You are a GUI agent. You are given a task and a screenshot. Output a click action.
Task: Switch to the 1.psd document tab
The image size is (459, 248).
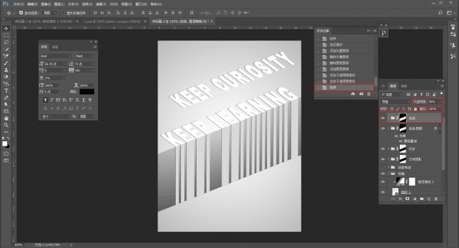[113, 21]
